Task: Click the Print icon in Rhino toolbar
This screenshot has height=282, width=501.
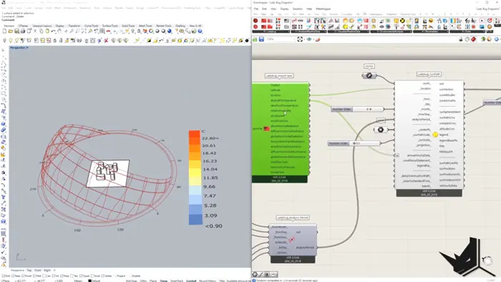Action: [22, 31]
